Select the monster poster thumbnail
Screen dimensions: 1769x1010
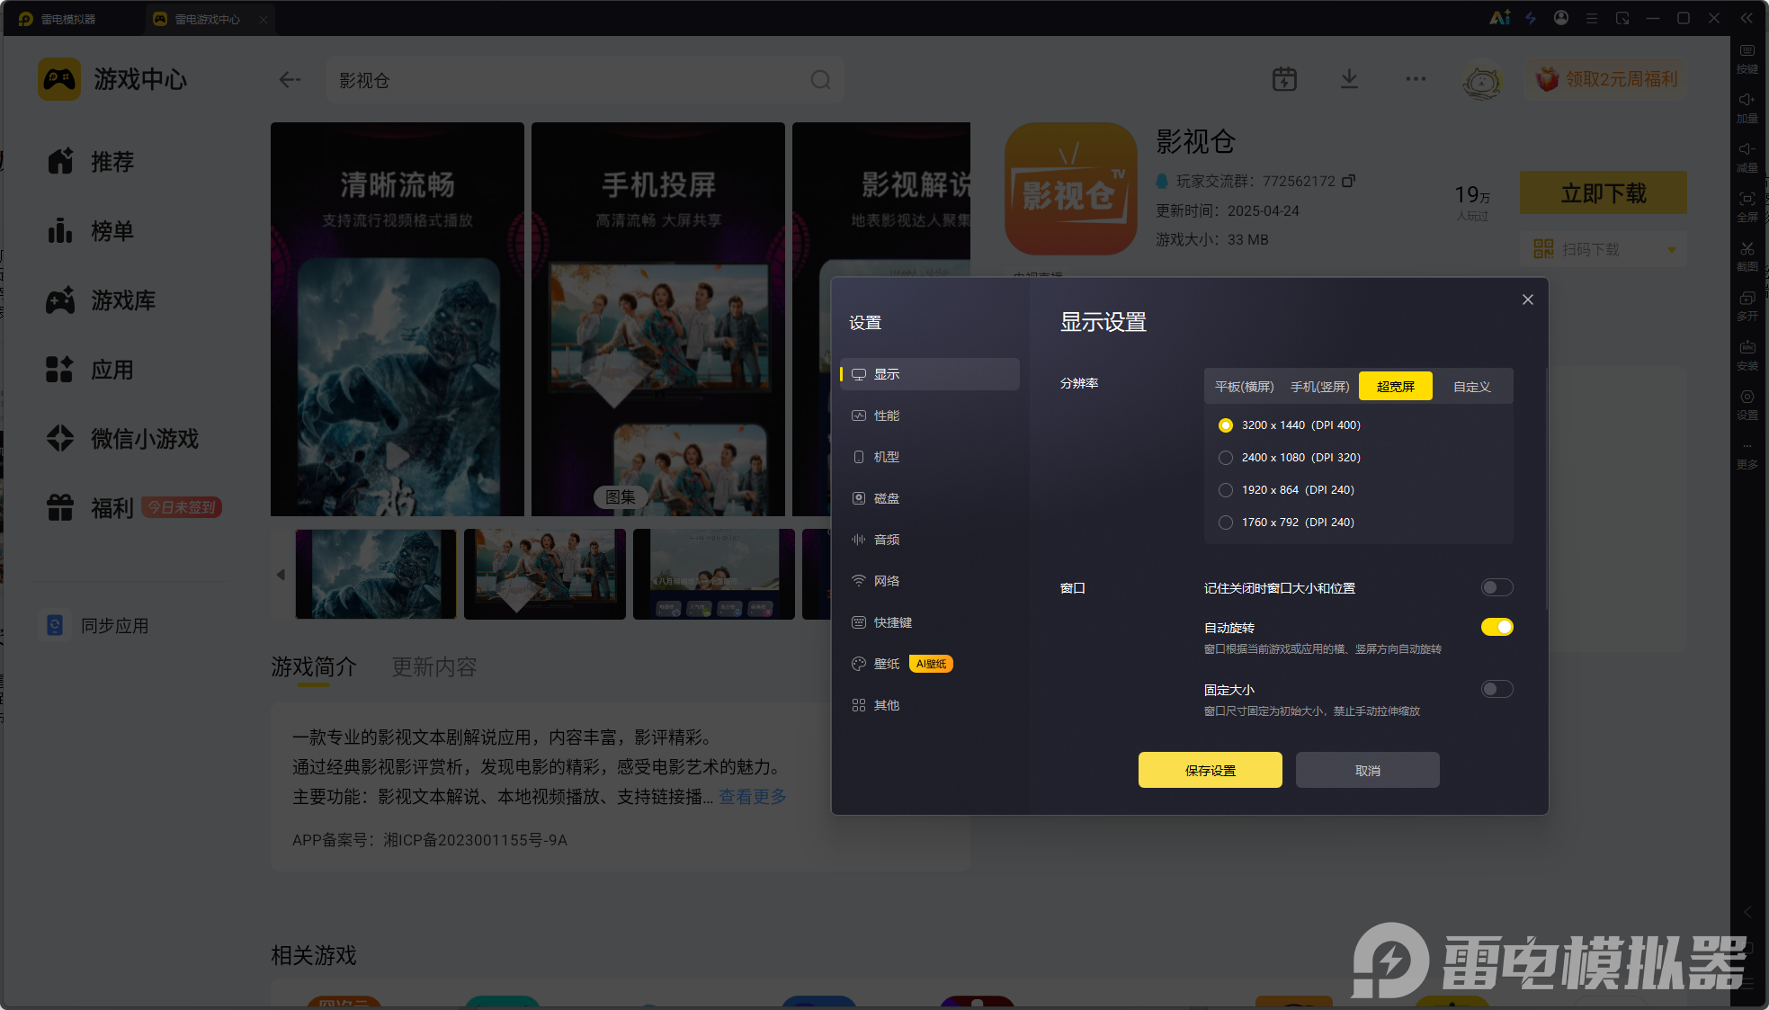[x=376, y=574]
